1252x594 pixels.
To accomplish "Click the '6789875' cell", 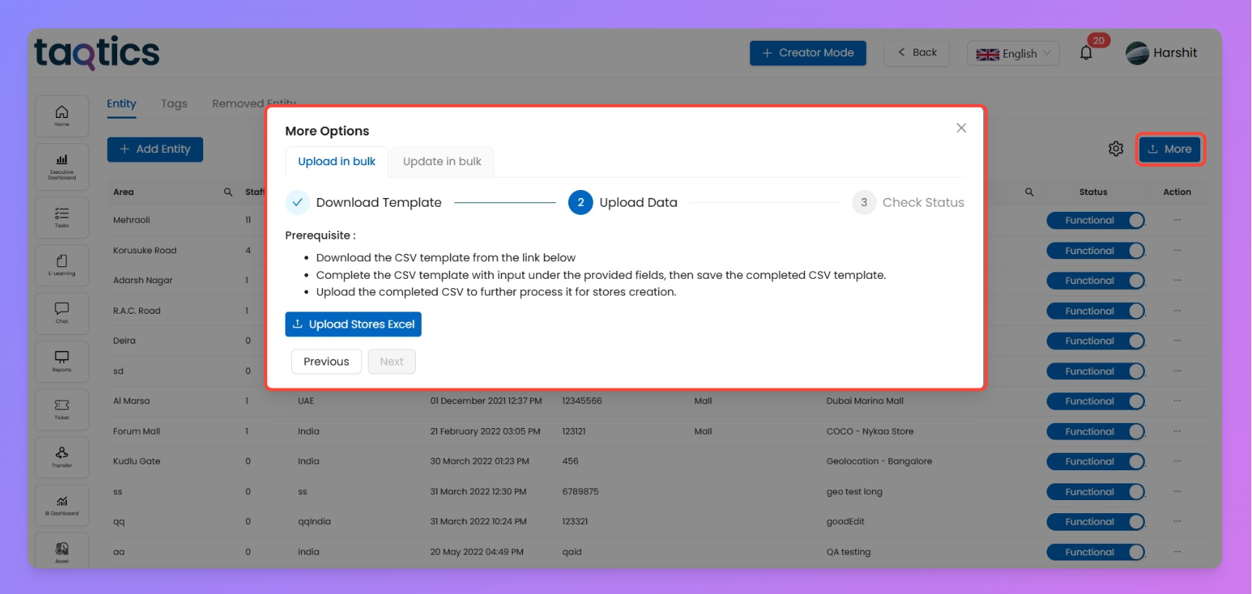I will [x=580, y=492].
